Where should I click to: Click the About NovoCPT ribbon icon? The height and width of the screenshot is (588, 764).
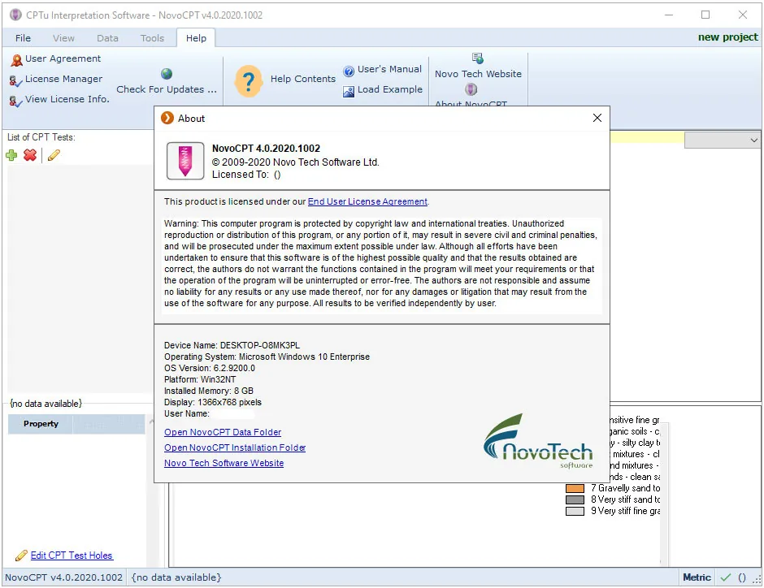471,89
